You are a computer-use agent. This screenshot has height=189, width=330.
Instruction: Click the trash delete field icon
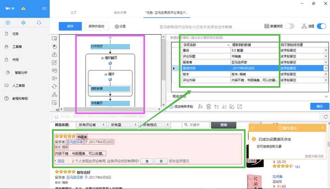coord(209,107)
